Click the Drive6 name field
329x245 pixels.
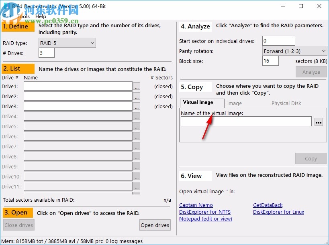78,136
